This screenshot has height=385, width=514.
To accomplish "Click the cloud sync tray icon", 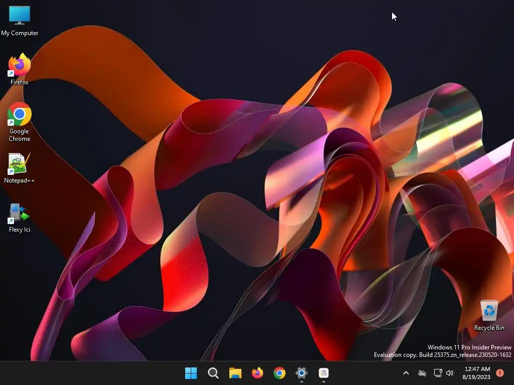I will tap(422, 373).
